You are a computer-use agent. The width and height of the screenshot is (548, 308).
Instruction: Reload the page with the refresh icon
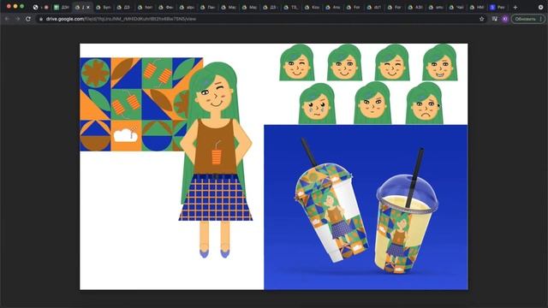tap(28, 19)
